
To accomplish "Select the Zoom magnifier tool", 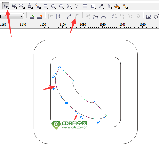I will [22, 6].
